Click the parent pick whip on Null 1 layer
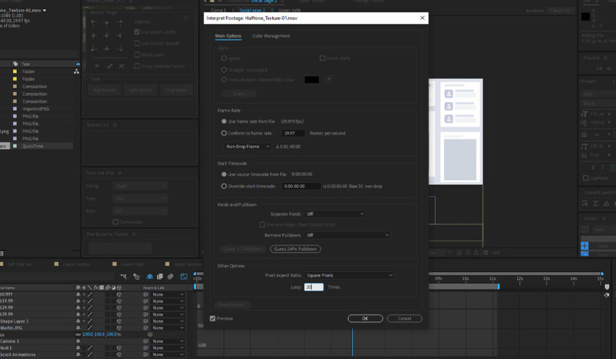Screen dimensions: 616x359 click(x=146, y=347)
